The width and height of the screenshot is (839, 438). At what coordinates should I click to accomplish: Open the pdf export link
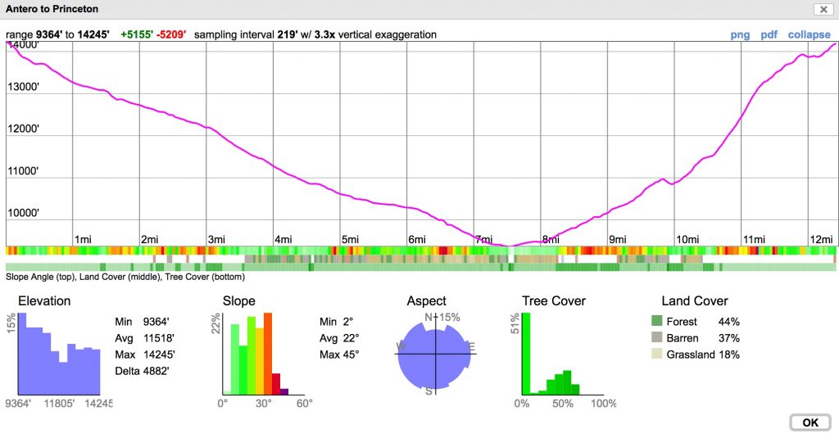[769, 35]
